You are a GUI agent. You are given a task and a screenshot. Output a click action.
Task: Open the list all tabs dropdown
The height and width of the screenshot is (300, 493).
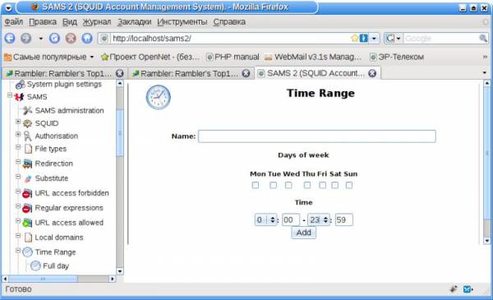(x=484, y=73)
